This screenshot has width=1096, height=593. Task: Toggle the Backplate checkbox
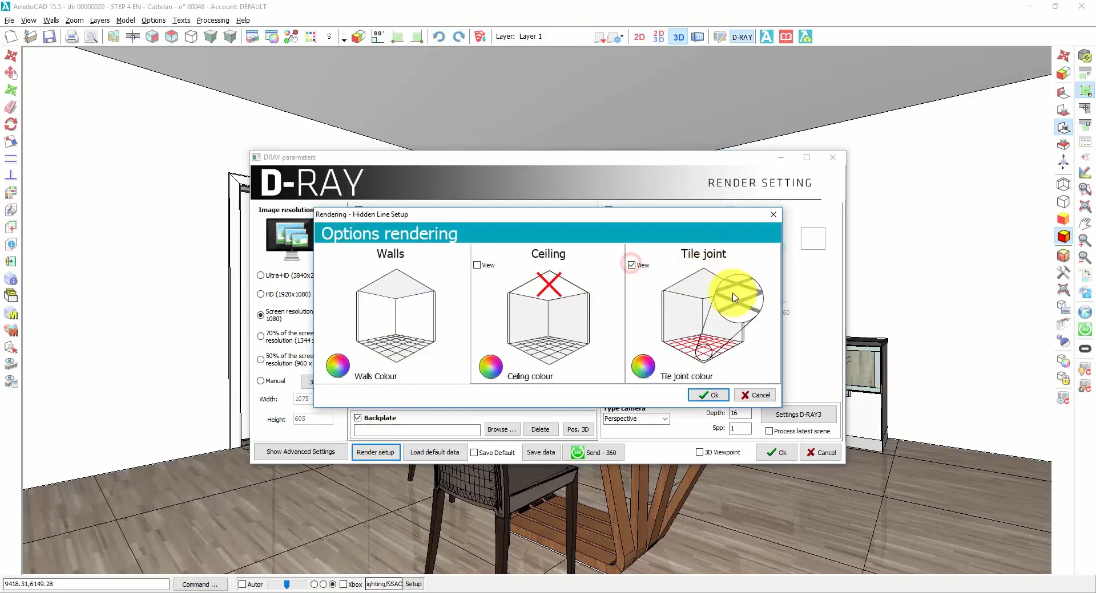click(358, 418)
